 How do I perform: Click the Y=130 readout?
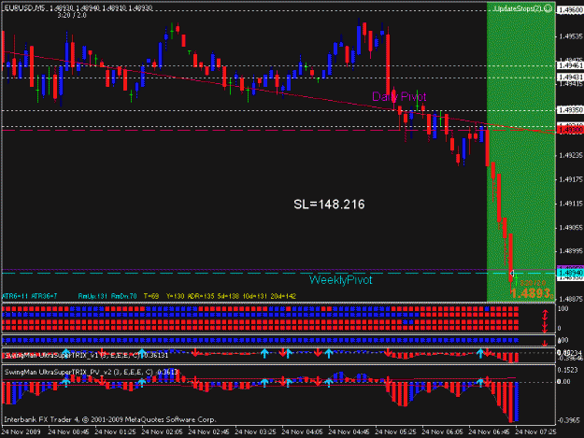[175, 296]
